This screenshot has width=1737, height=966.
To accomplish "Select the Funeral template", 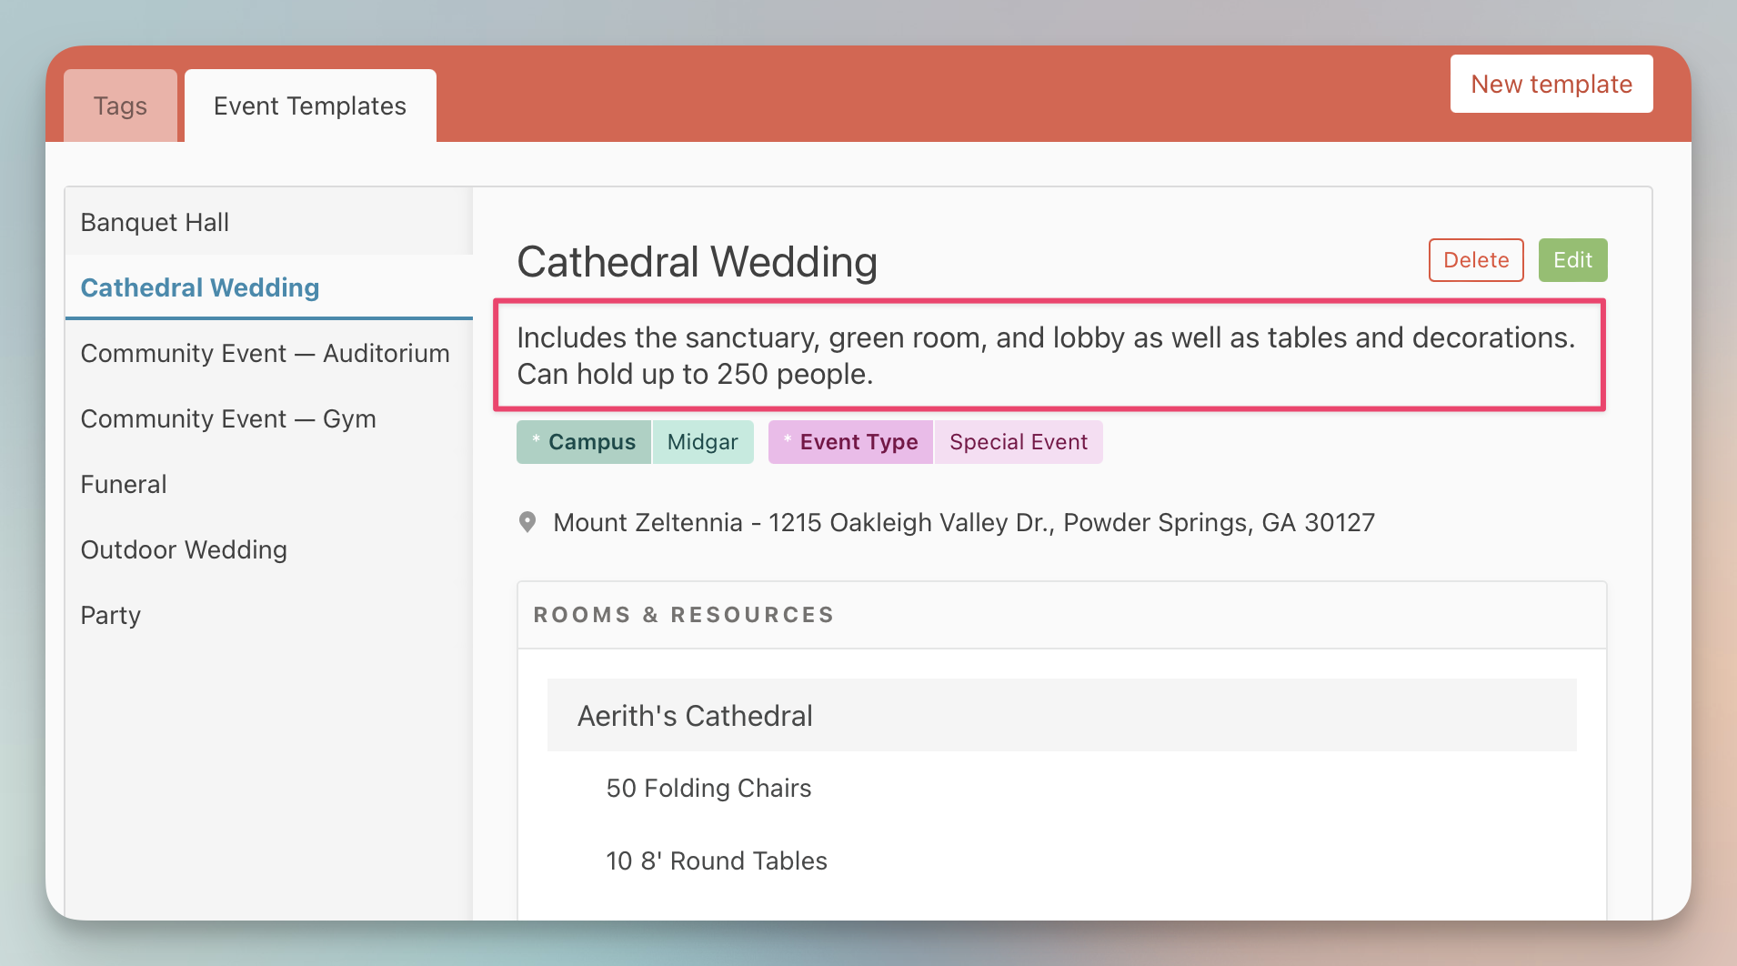I will pyautogui.click(x=124, y=484).
